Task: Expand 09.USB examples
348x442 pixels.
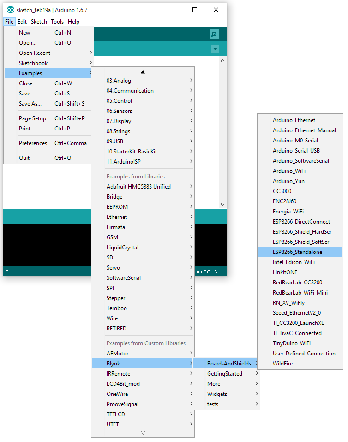Action: [x=143, y=141]
